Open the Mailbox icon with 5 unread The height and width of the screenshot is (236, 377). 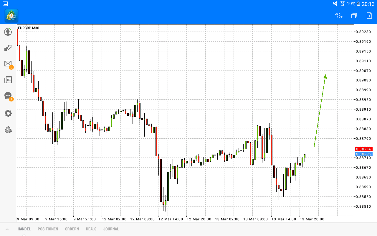click(8, 64)
